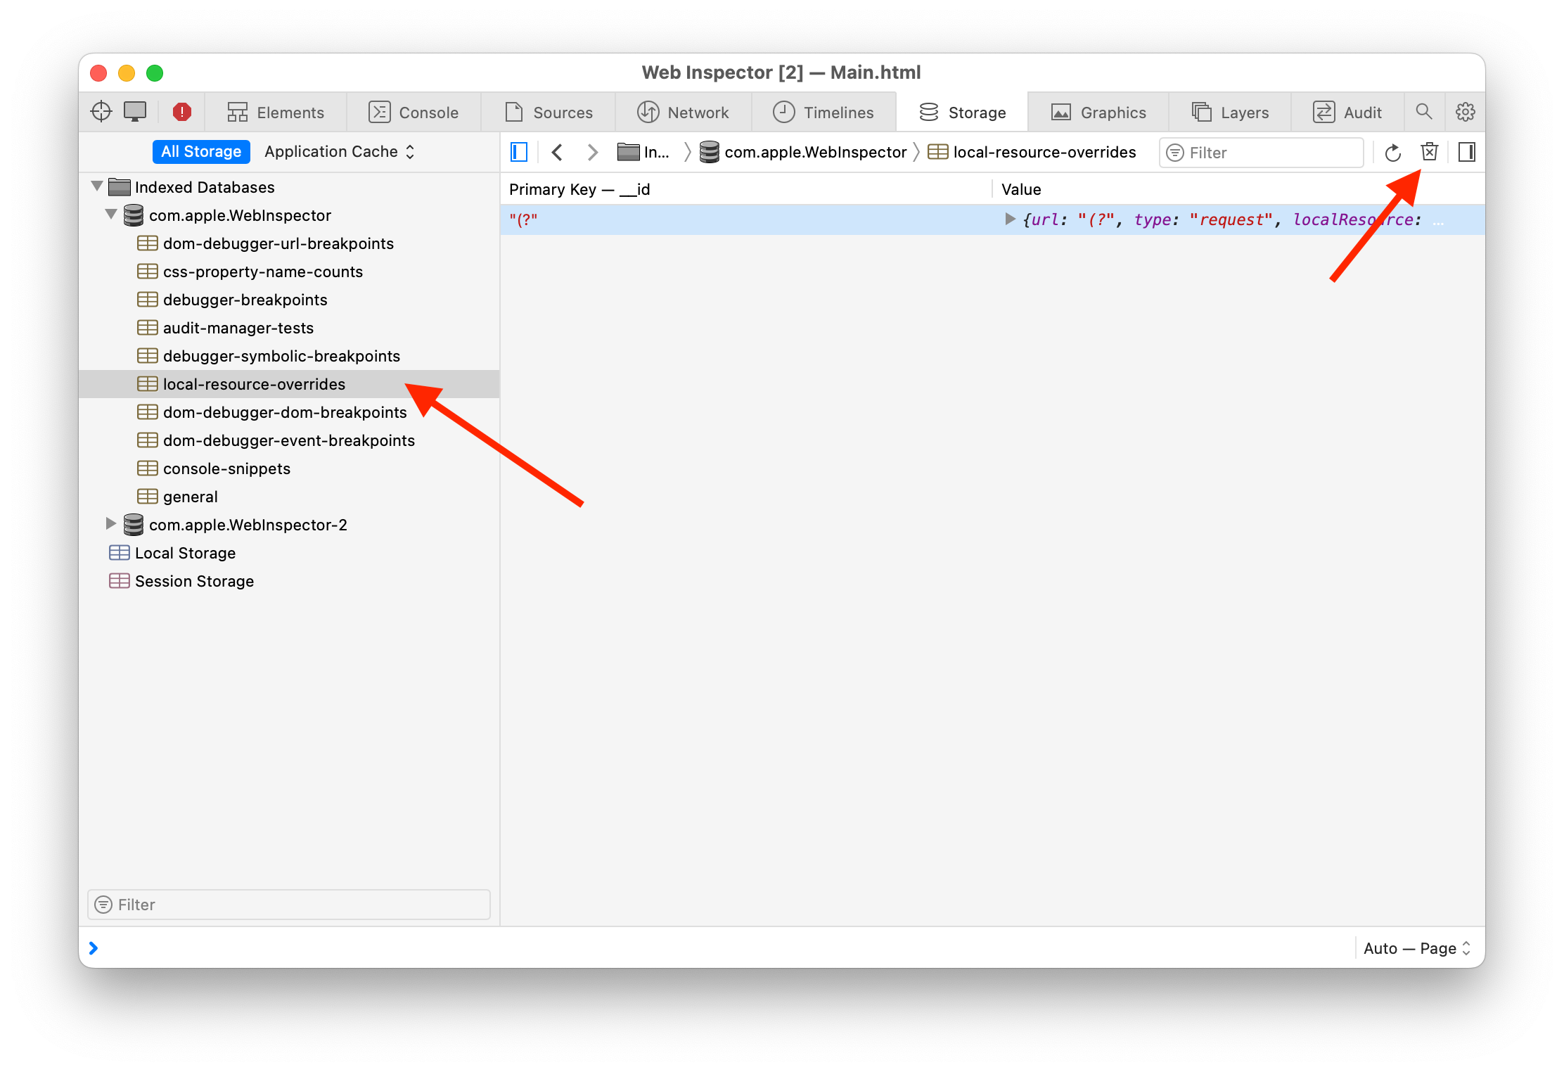The width and height of the screenshot is (1564, 1072).
Task: Select the All Storage scope button
Action: pos(201,151)
